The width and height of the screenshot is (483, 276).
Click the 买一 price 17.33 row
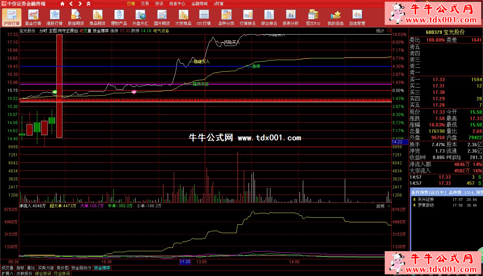click(446, 79)
